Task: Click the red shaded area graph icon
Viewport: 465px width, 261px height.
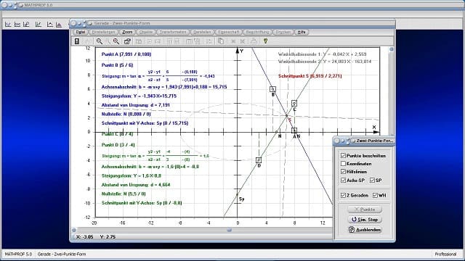Action: click(x=59, y=25)
